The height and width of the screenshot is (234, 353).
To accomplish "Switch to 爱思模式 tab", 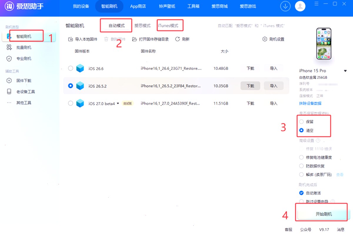I will [142, 26].
